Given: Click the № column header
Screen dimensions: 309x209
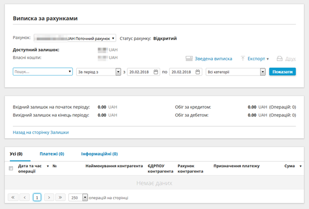Looking at the screenshot, I should (55, 166).
